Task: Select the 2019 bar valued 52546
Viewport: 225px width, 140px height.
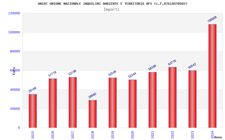Action: [113, 102]
